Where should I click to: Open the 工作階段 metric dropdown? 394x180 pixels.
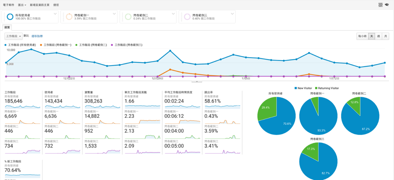pos(13,36)
